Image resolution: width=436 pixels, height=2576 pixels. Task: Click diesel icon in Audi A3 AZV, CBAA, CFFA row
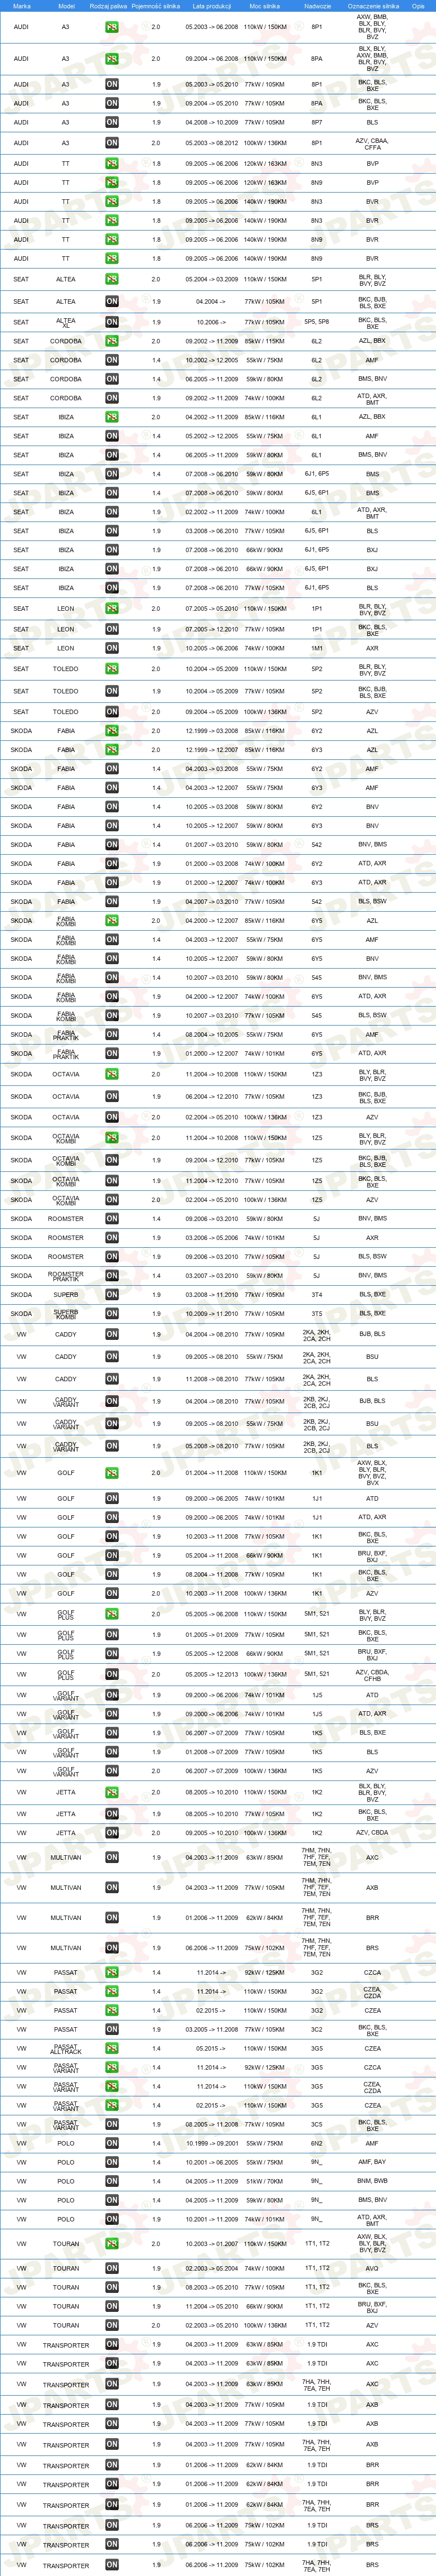pos(112,143)
